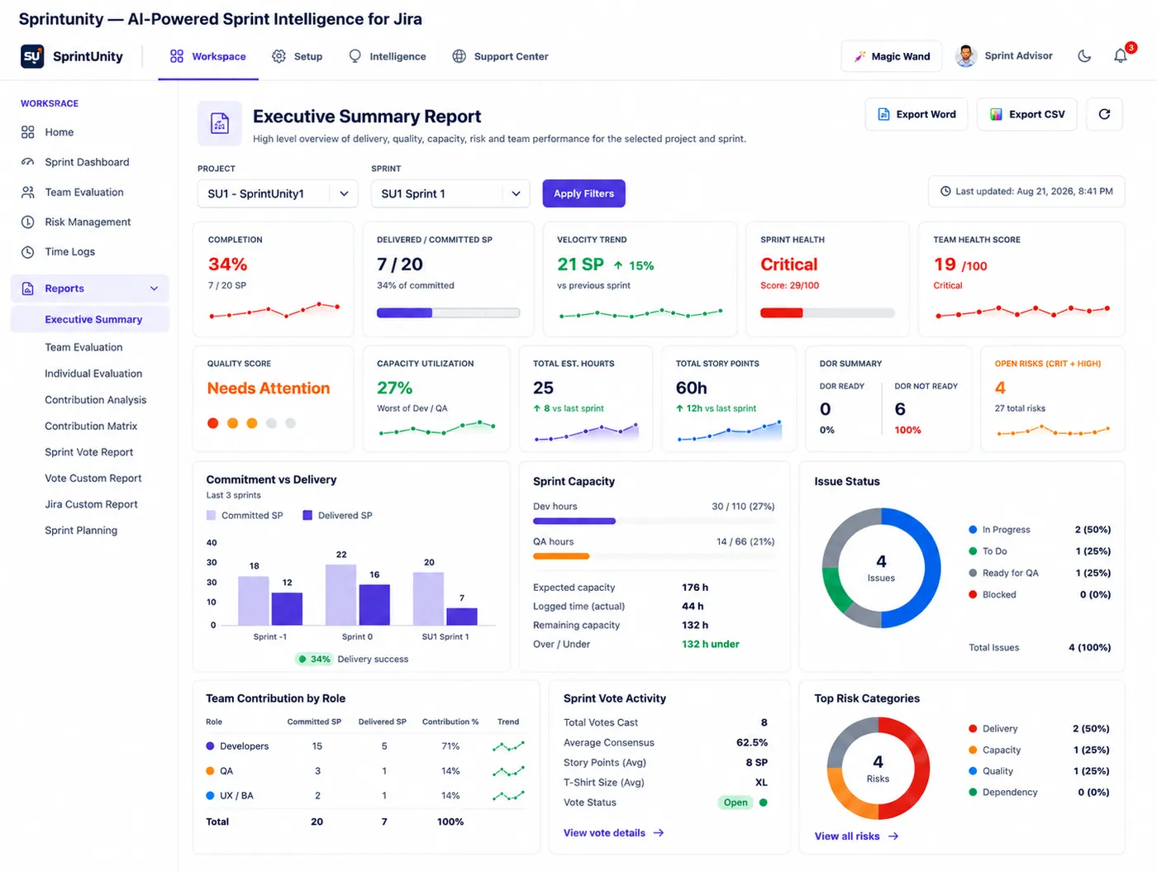Open Vote Custom Report
Screen dimensions: 1157x872
pyautogui.click(x=93, y=479)
